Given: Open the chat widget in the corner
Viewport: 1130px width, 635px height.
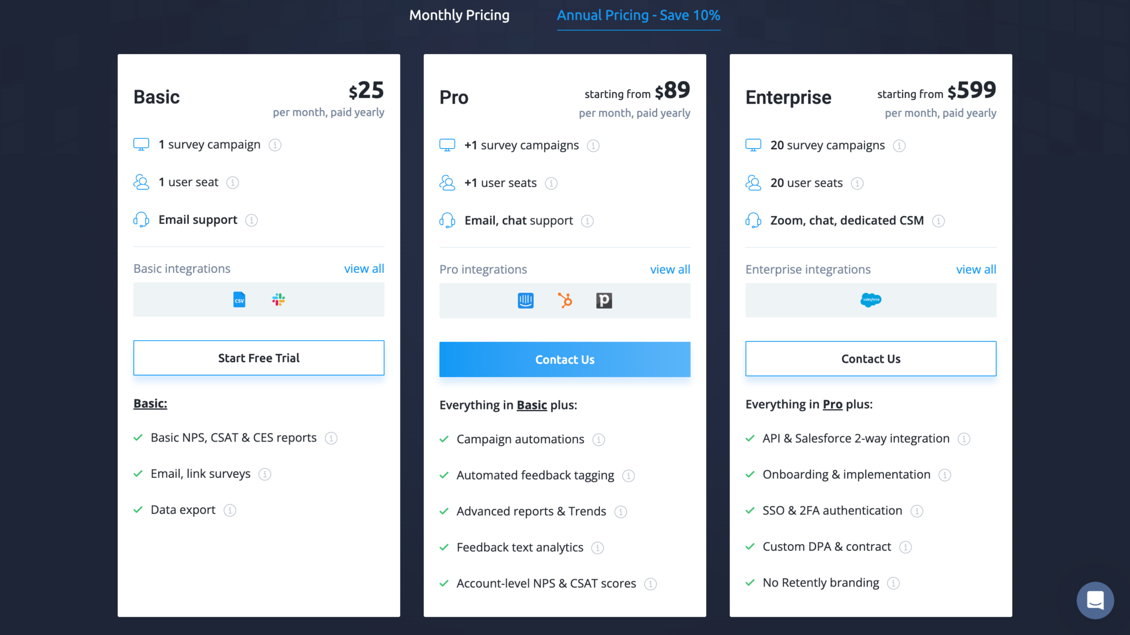Looking at the screenshot, I should (1095, 600).
